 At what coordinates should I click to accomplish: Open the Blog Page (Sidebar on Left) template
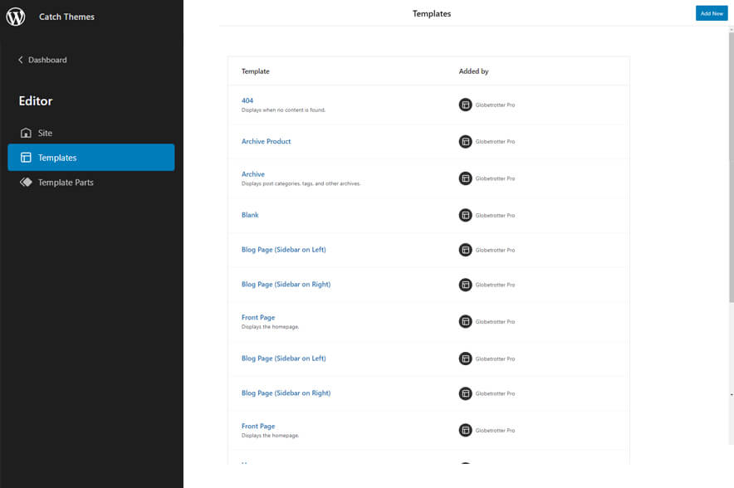(x=282, y=249)
